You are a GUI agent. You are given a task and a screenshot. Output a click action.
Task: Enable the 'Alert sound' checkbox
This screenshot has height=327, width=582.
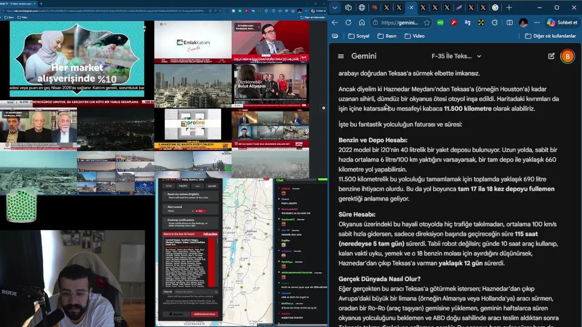(166, 207)
